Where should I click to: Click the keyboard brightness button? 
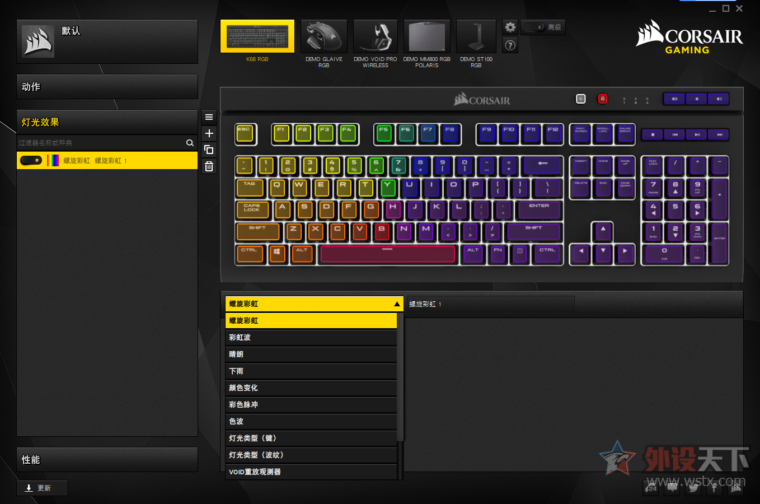(x=581, y=99)
